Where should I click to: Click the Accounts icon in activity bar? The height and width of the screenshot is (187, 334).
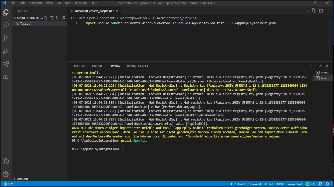click(x=6, y=161)
